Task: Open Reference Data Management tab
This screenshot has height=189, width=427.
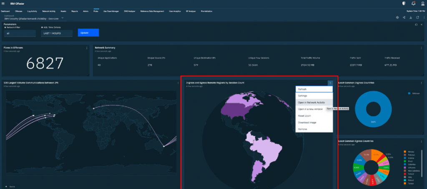Action: click(152, 11)
